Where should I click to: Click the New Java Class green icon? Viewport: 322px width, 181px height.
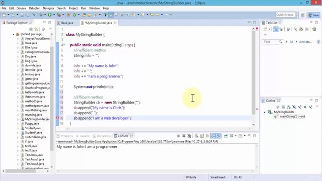pos(74,15)
